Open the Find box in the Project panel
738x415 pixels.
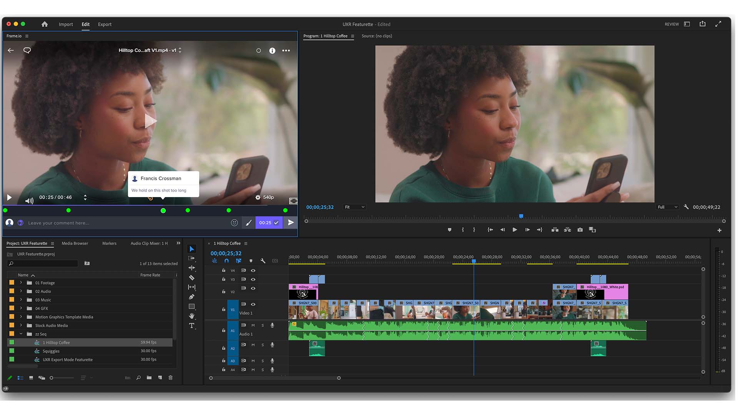138,378
